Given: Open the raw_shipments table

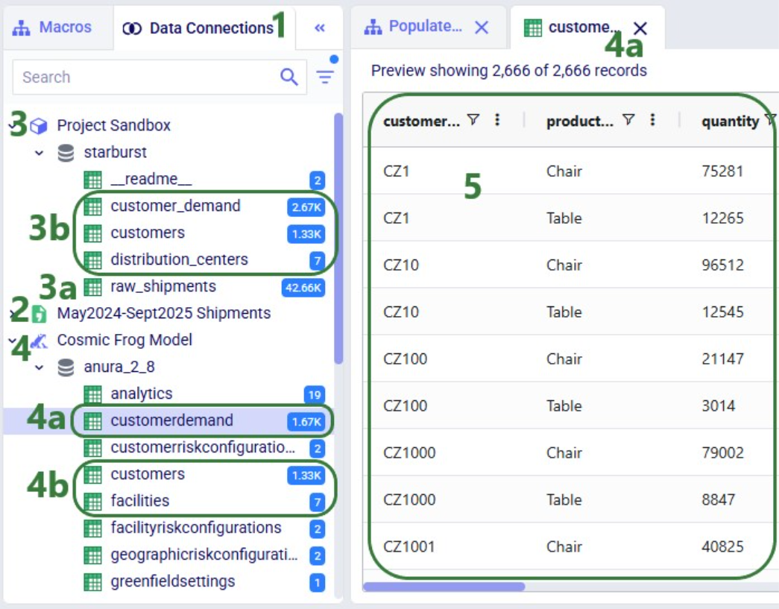Looking at the screenshot, I should point(163,286).
